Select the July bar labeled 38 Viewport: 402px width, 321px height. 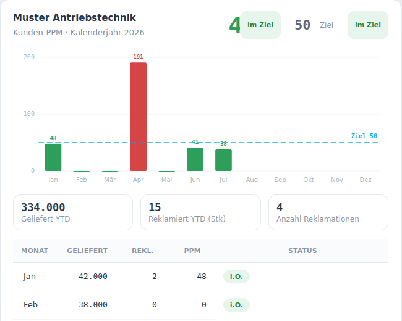tap(223, 160)
